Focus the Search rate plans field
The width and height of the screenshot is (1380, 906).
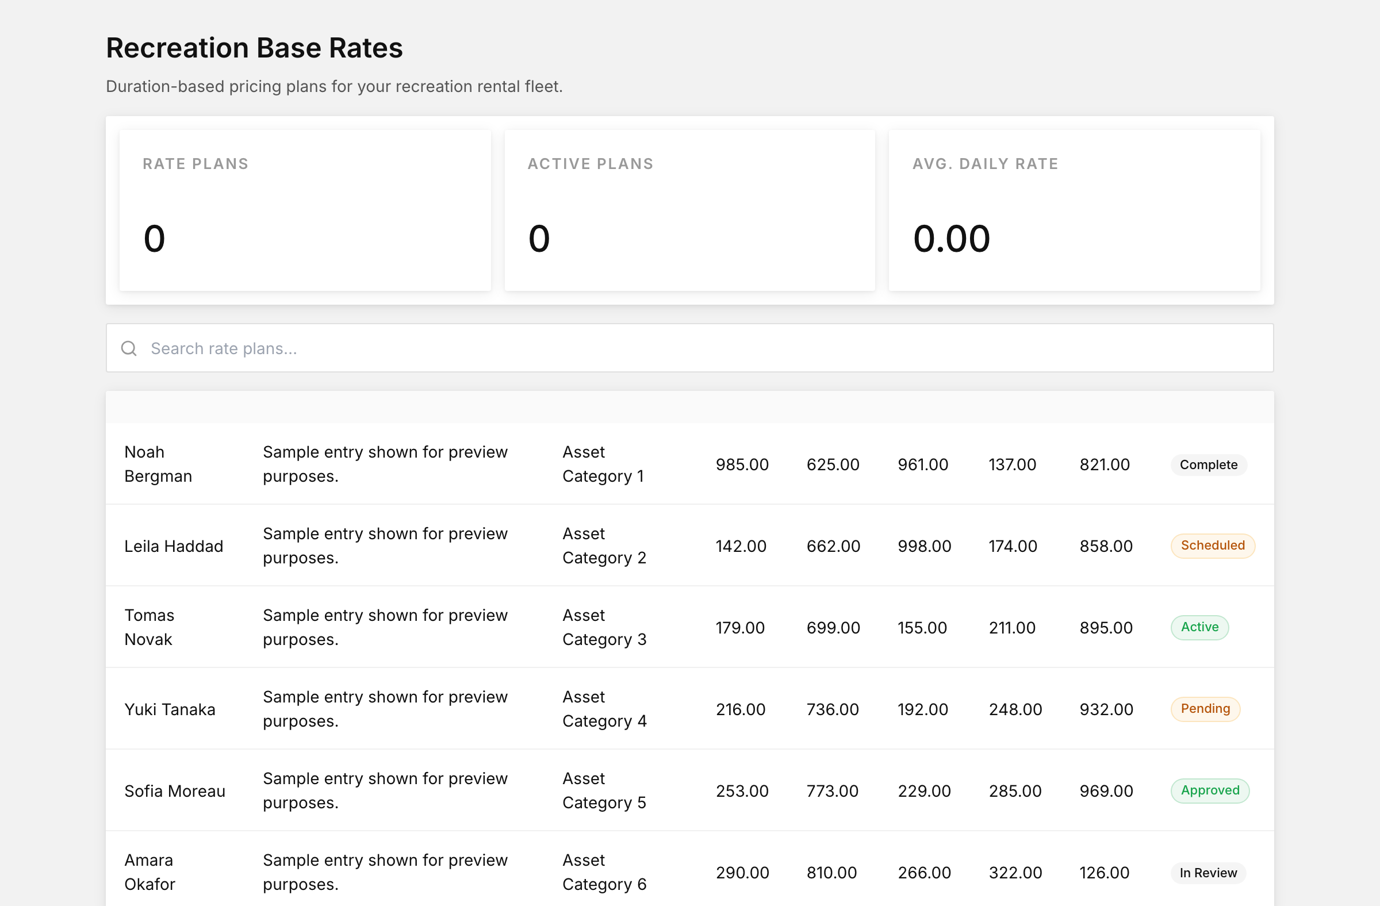[689, 348]
